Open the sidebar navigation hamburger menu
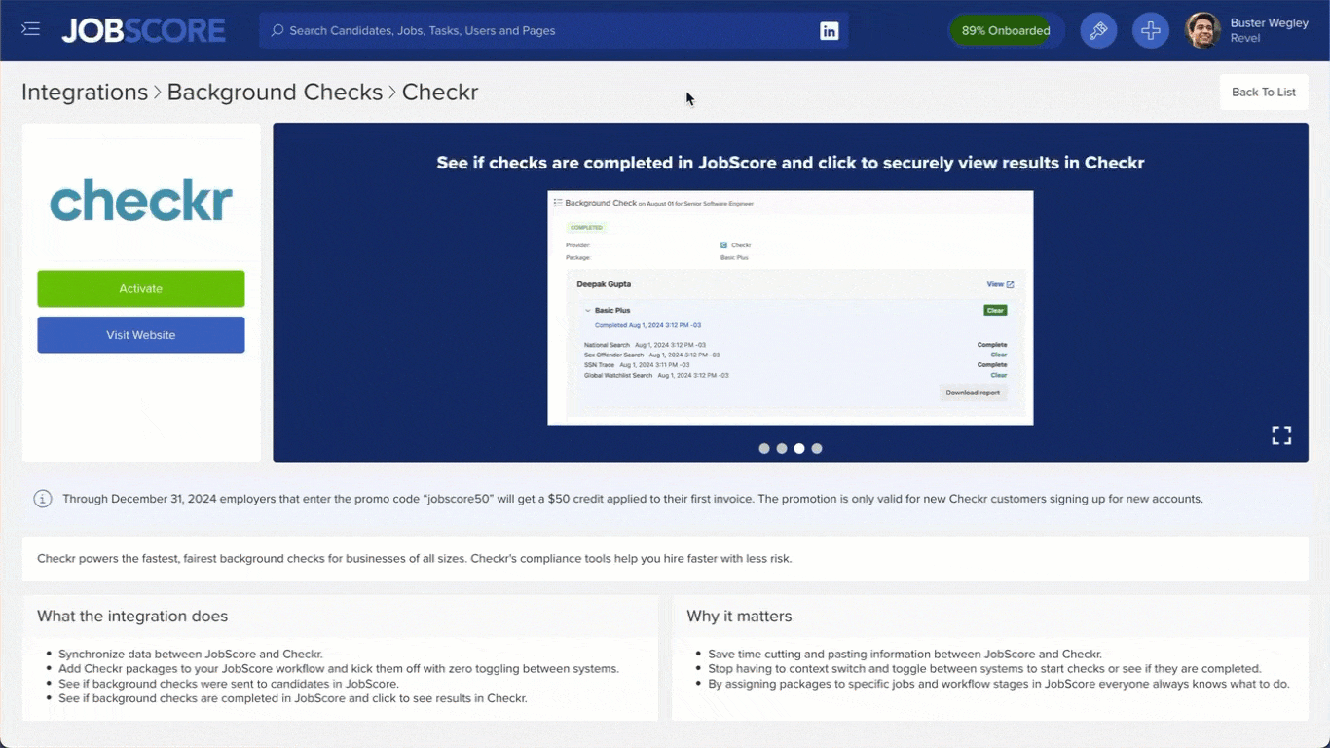 (x=30, y=28)
